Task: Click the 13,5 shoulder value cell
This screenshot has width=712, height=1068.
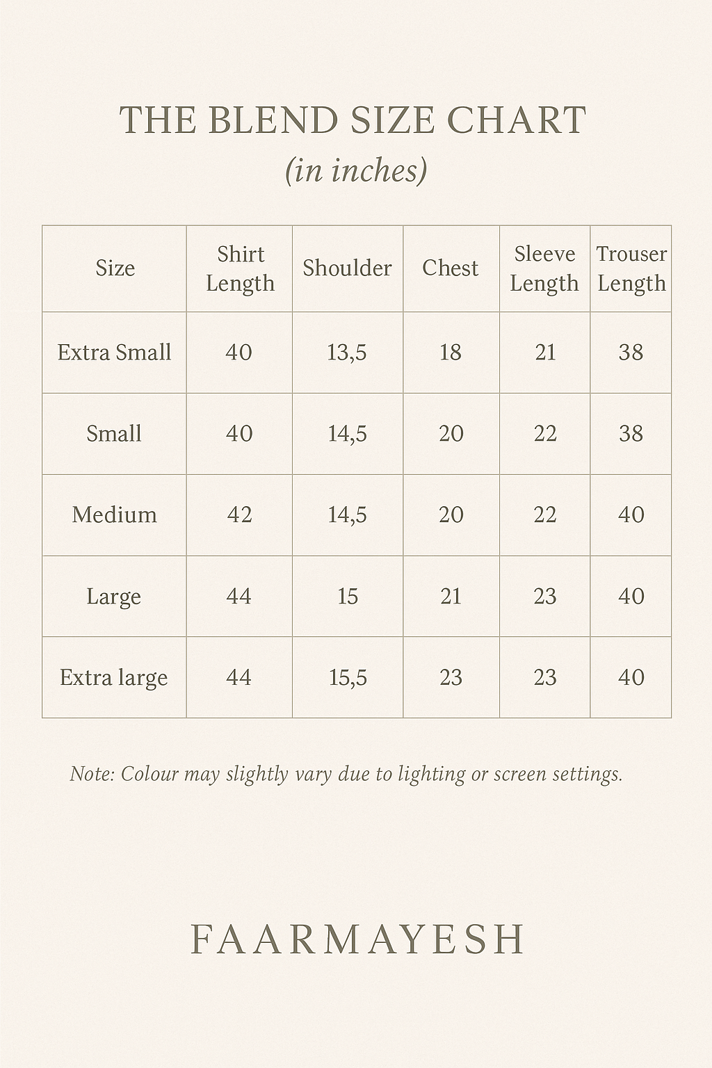Action: coord(347,353)
